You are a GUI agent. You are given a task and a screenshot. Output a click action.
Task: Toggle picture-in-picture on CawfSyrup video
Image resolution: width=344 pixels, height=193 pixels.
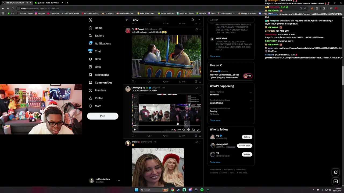pos(193,130)
